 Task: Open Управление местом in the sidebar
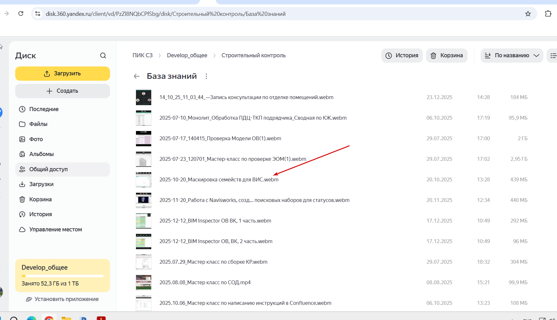point(62,229)
